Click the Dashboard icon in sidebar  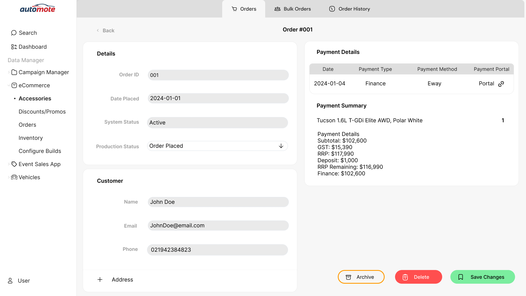(x=14, y=47)
